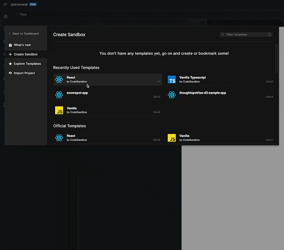284x250 pixels.
Task: Pick the snowspot-app template icon
Action: (x=59, y=95)
